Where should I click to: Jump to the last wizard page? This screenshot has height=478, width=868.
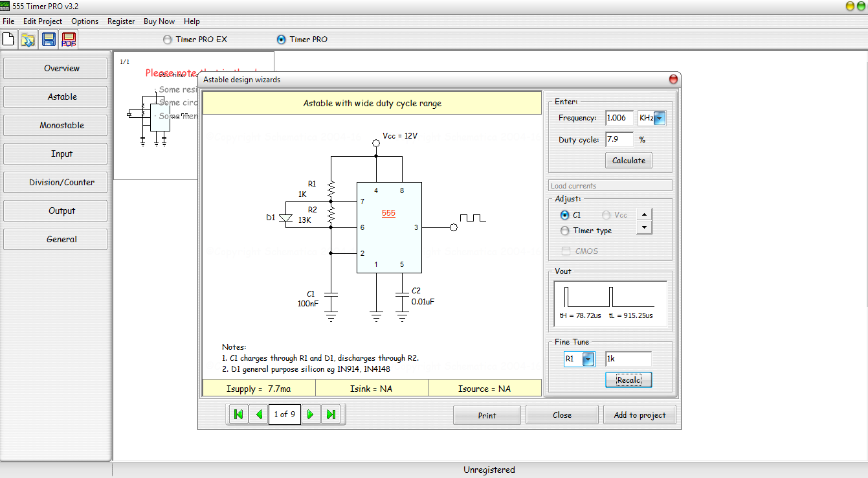point(331,415)
